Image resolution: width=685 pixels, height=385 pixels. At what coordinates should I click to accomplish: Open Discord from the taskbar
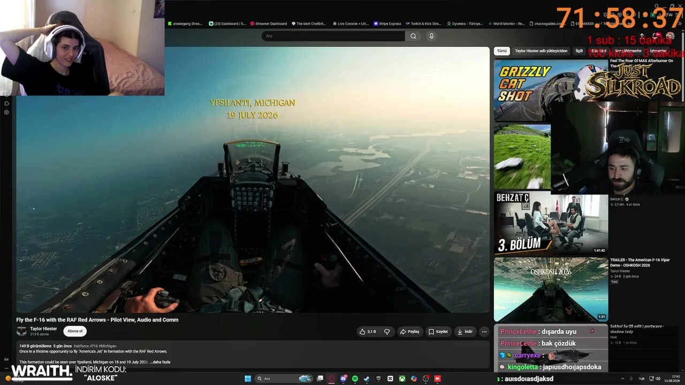pos(344,379)
